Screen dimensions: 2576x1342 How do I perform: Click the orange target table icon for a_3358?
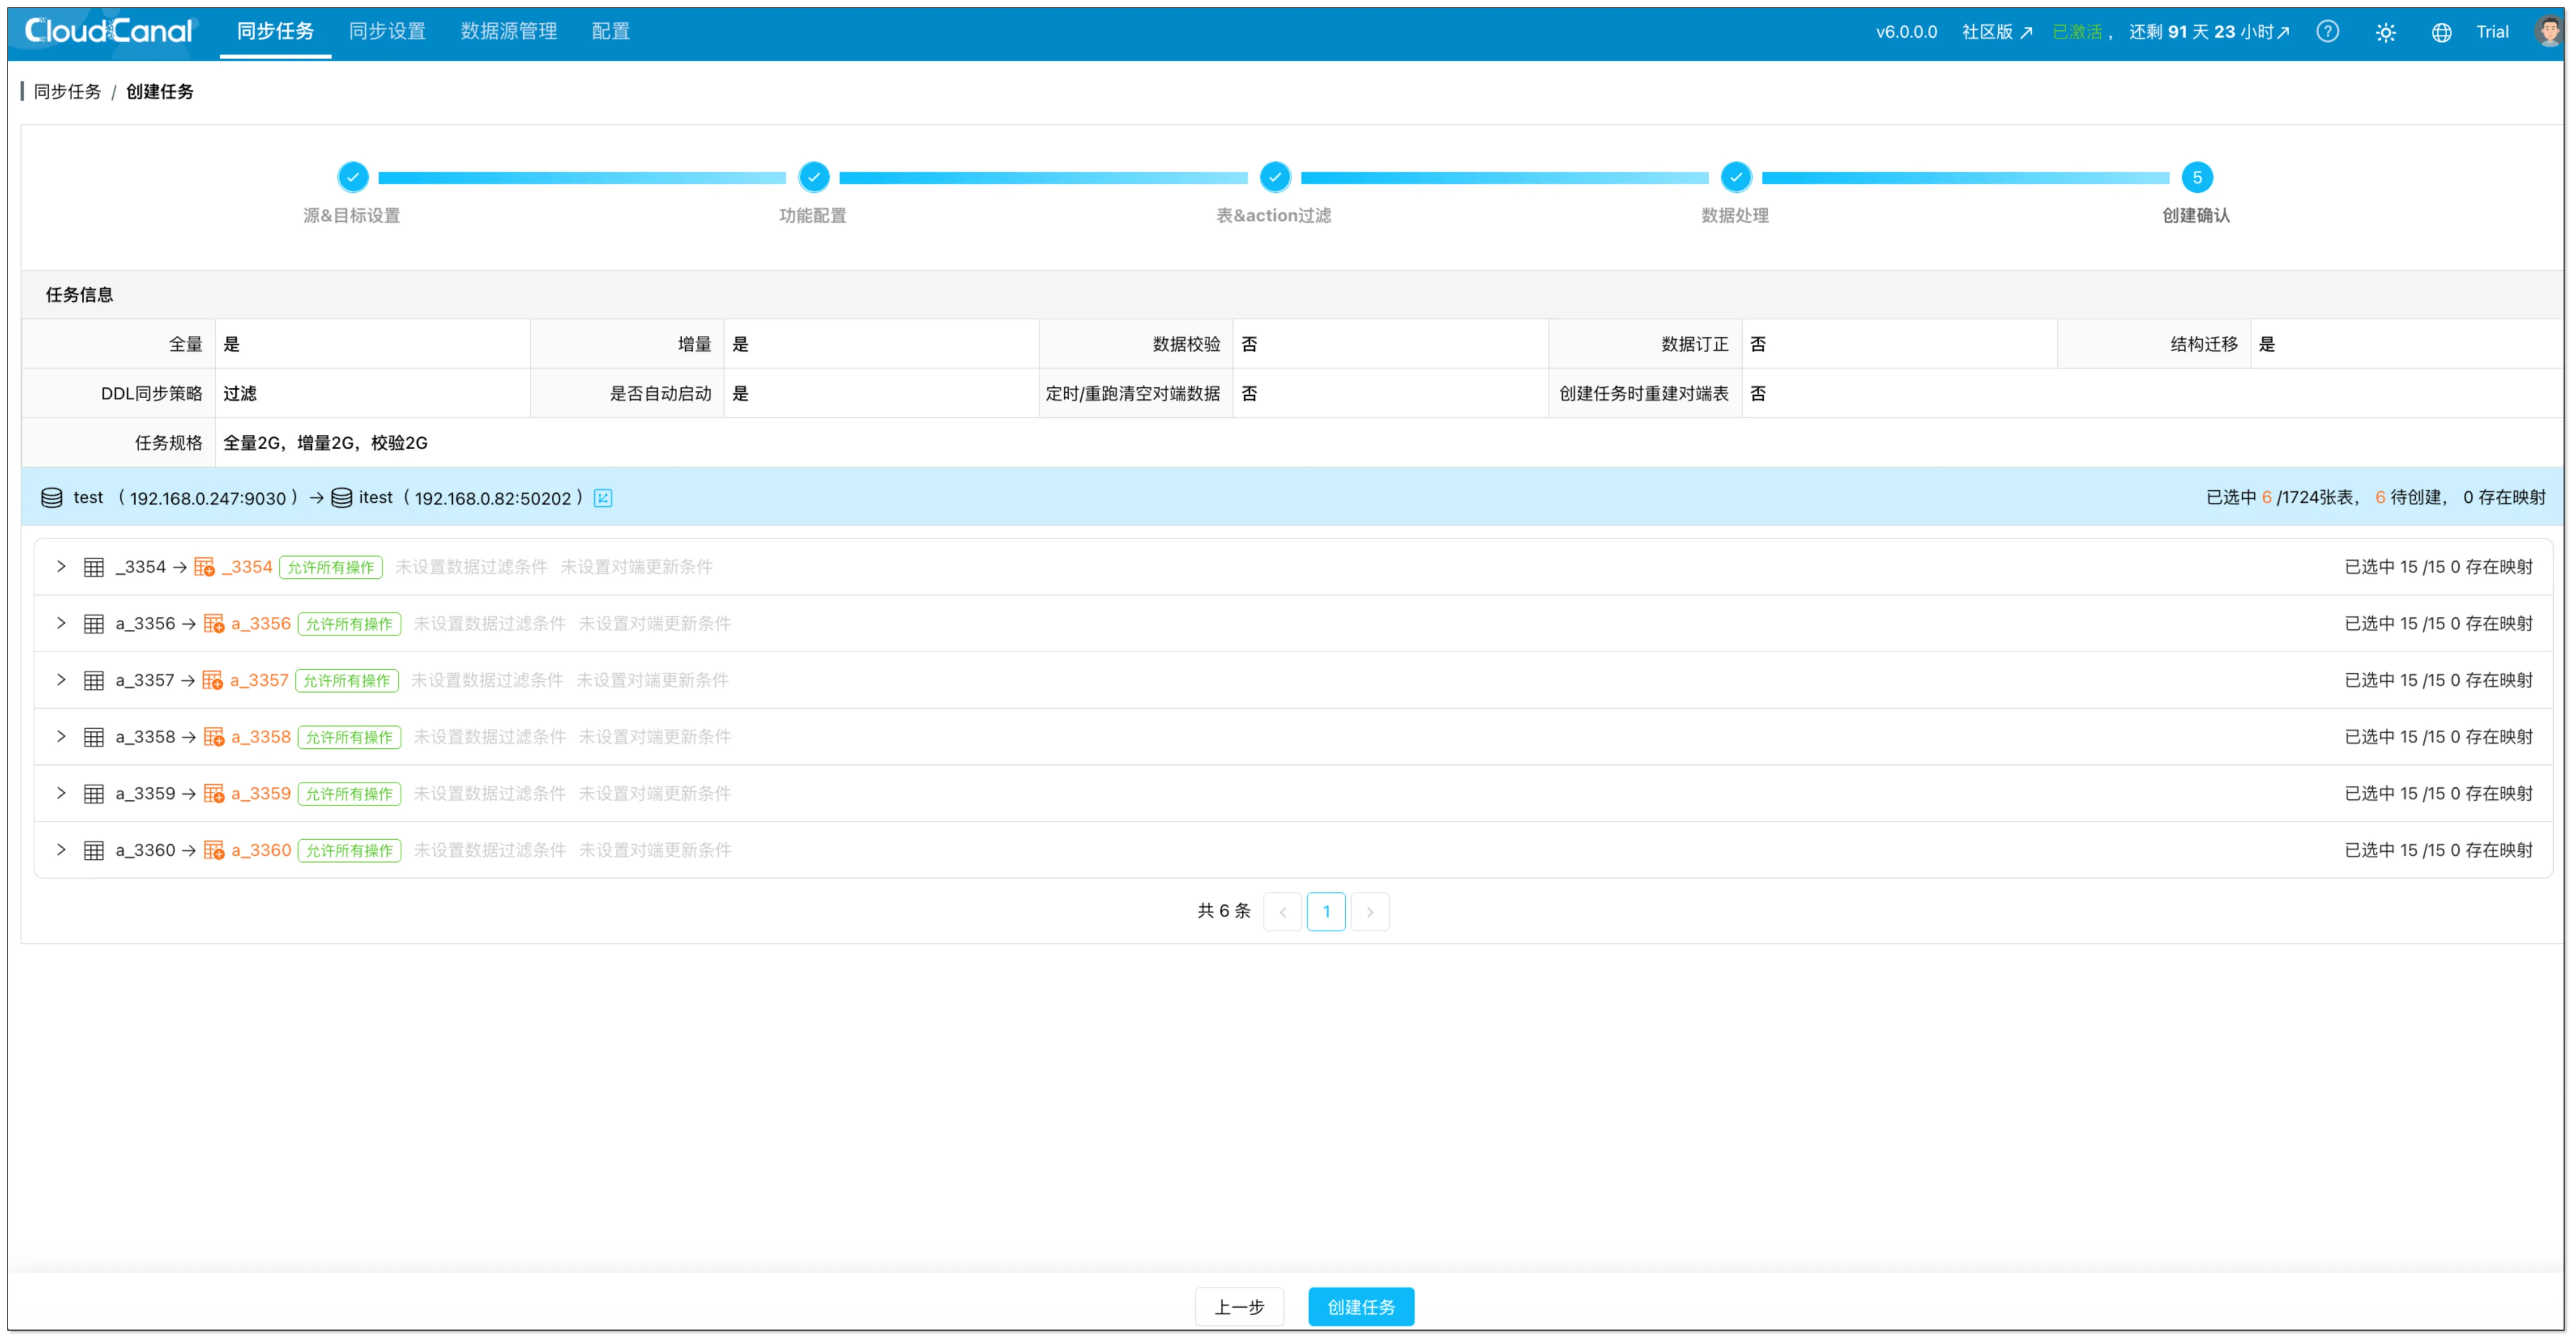pyautogui.click(x=214, y=737)
